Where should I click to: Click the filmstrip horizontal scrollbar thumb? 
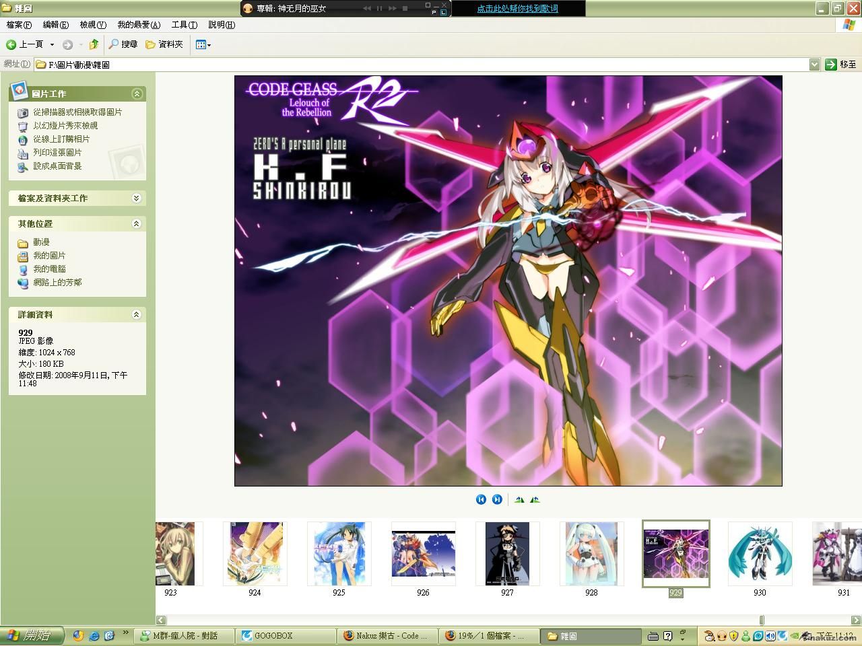coord(762,620)
